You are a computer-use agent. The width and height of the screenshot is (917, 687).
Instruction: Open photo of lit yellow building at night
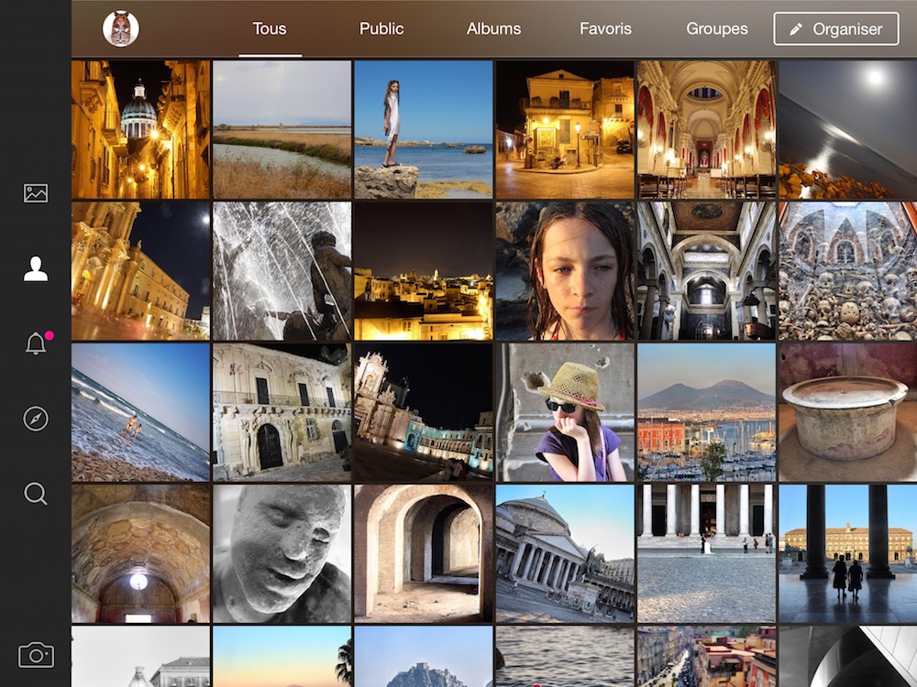[565, 130]
